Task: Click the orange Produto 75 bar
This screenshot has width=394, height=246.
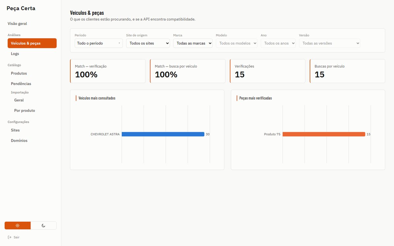Action: tap(324, 134)
